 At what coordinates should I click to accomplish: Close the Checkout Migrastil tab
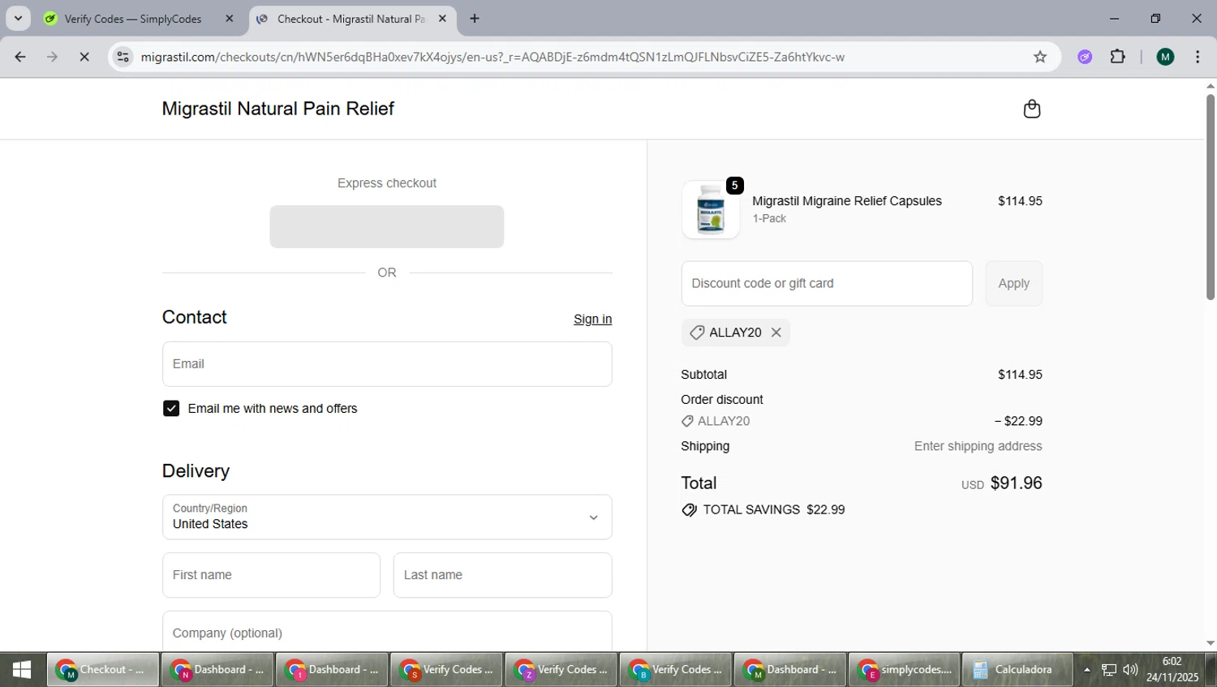pyautogui.click(x=442, y=19)
